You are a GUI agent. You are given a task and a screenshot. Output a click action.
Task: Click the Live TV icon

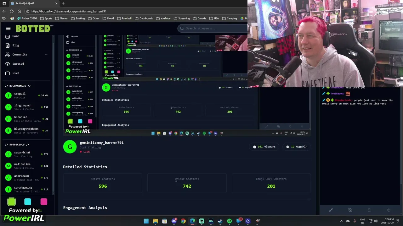(x=8, y=73)
